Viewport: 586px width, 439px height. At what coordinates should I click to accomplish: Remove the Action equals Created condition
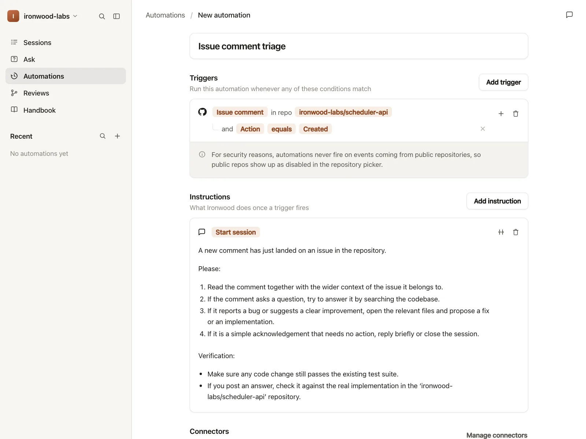pos(483,129)
